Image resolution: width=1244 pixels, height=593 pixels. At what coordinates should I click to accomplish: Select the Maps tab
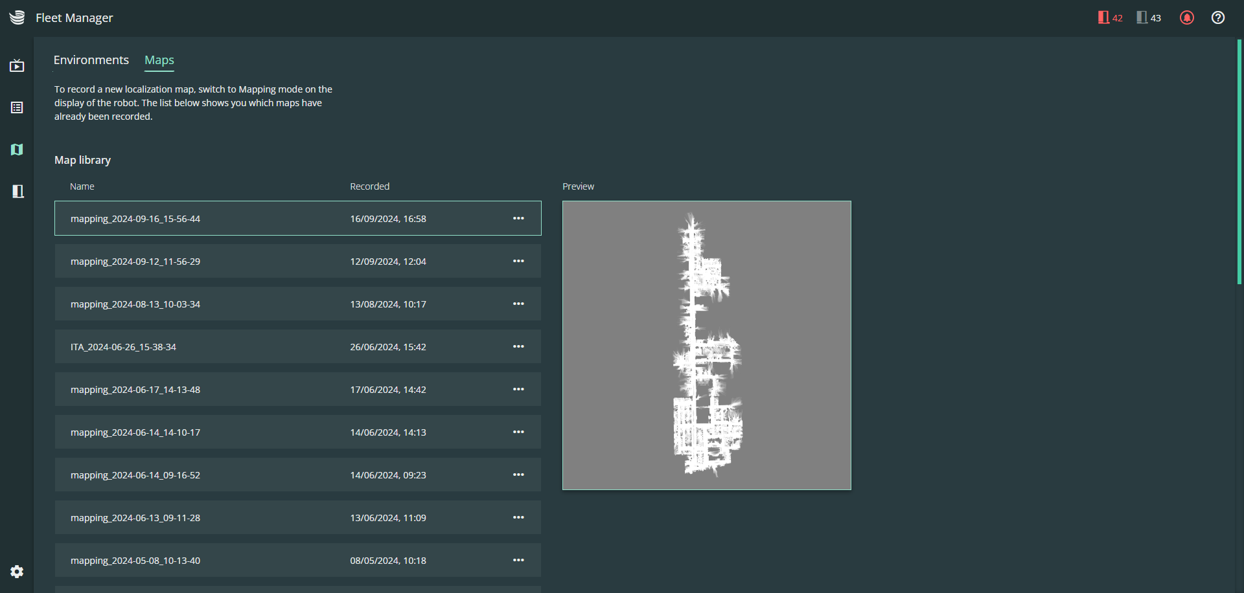[159, 60]
